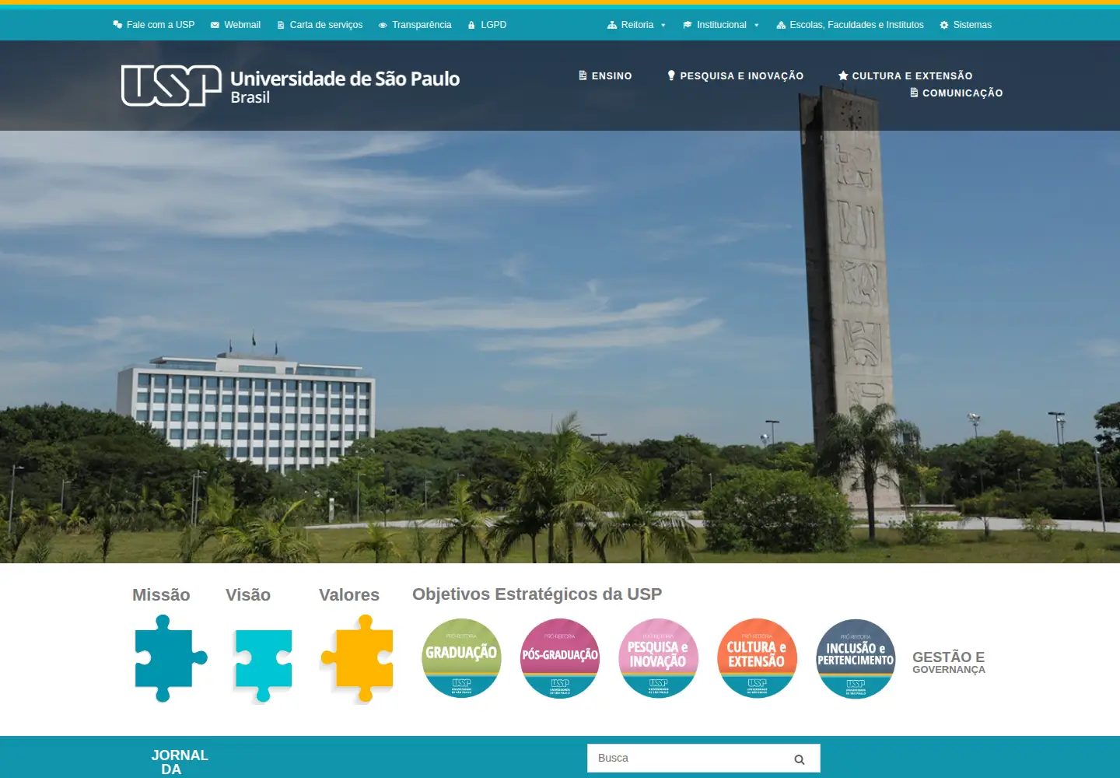
Task: Click the Visão heading text
Action: click(x=248, y=595)
